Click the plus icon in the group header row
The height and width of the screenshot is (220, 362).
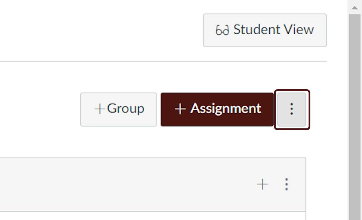tap(262, 184)
